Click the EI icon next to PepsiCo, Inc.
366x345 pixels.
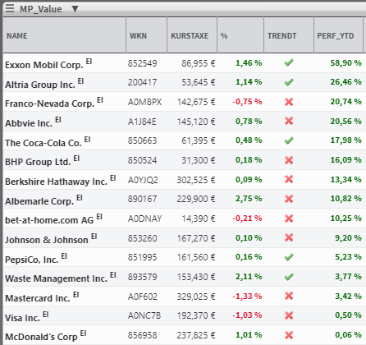[64, 256]
